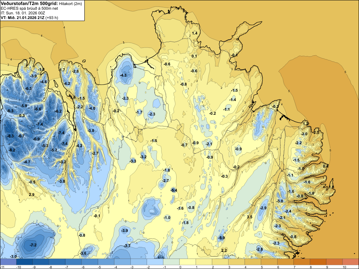This screenshot has height=269, width=359.
Task: Click the '-8.2' temperature value
Action: (x=12, y=150)
